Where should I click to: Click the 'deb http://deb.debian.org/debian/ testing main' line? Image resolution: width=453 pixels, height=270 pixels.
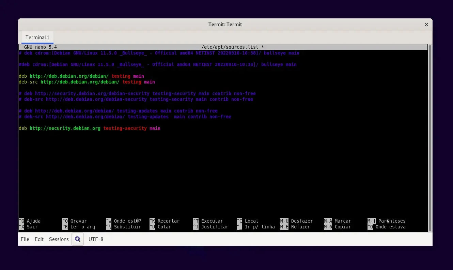coord(81,76)
